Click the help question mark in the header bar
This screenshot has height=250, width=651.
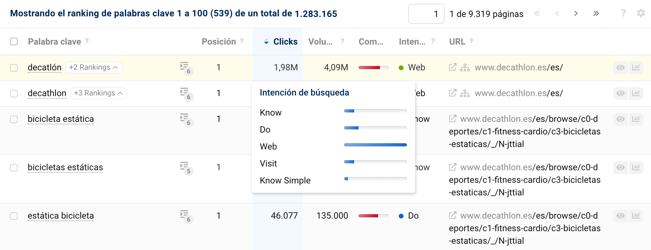[x=623, y=13]
